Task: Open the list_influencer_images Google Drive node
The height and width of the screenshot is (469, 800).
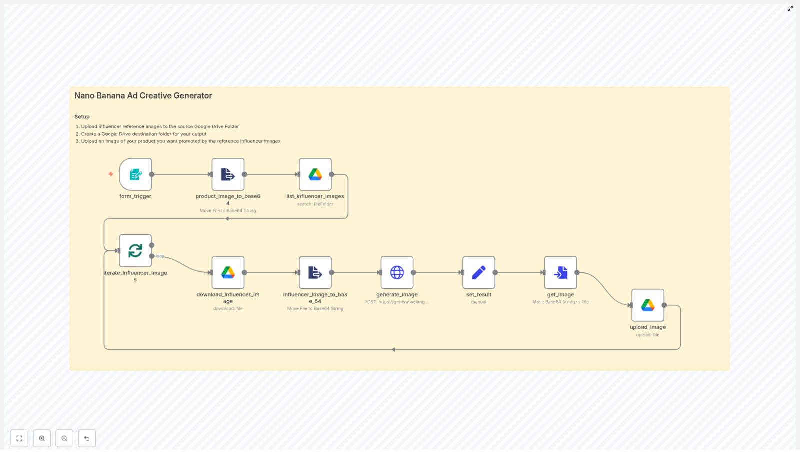Action: tap(315, 174)
